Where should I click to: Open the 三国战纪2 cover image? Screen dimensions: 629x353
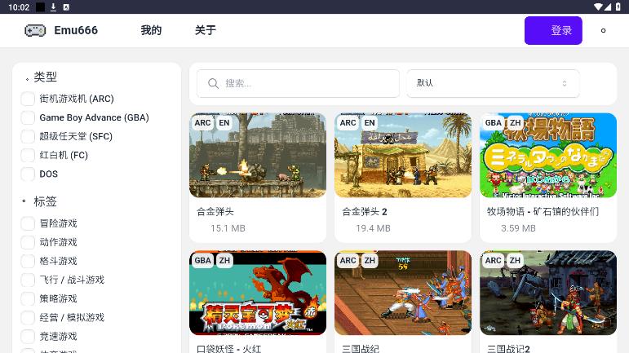[548, 293]
